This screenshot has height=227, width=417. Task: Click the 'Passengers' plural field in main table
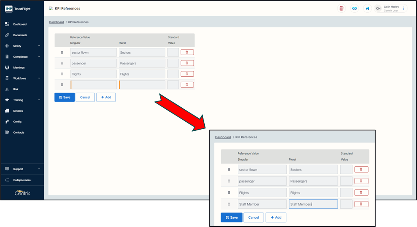(142, 63)
